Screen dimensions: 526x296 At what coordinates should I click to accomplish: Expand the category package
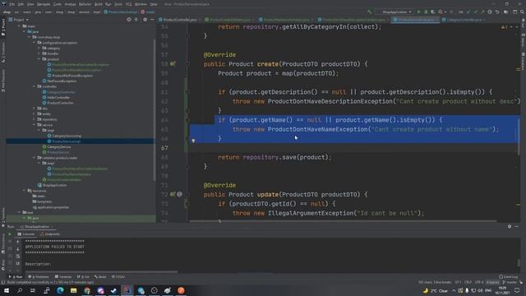click(x=39, y=48)
